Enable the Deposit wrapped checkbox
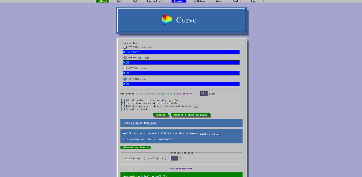The width and height of the screenshot is (362, 177). pyautogui.click(x=123, y=109)
